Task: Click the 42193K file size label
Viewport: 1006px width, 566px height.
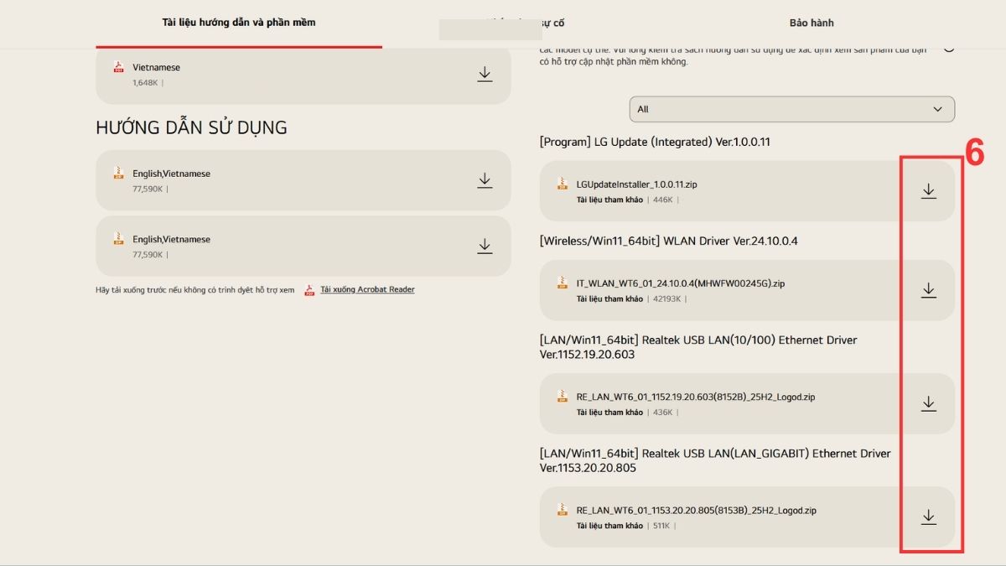Action: click(667, 299)
